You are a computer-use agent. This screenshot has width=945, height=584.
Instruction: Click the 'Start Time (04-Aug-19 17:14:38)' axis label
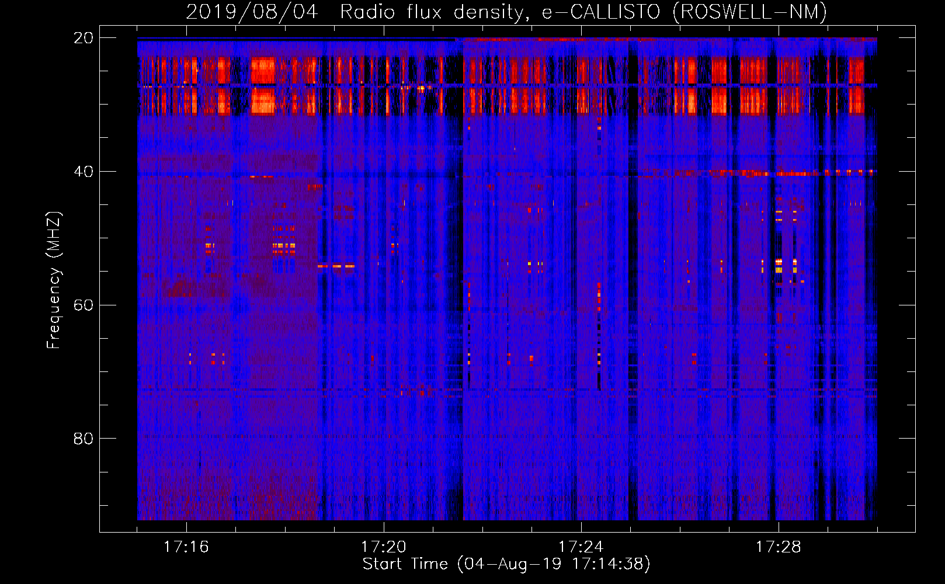pos(506,564)
